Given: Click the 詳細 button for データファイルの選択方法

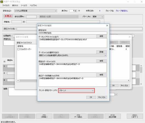Looking at the screenshot, I should click(101, 52).
